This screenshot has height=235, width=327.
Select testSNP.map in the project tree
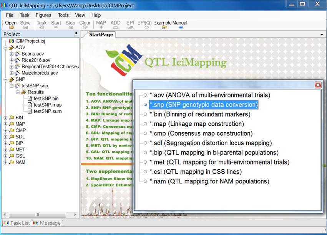click(47, 105)
